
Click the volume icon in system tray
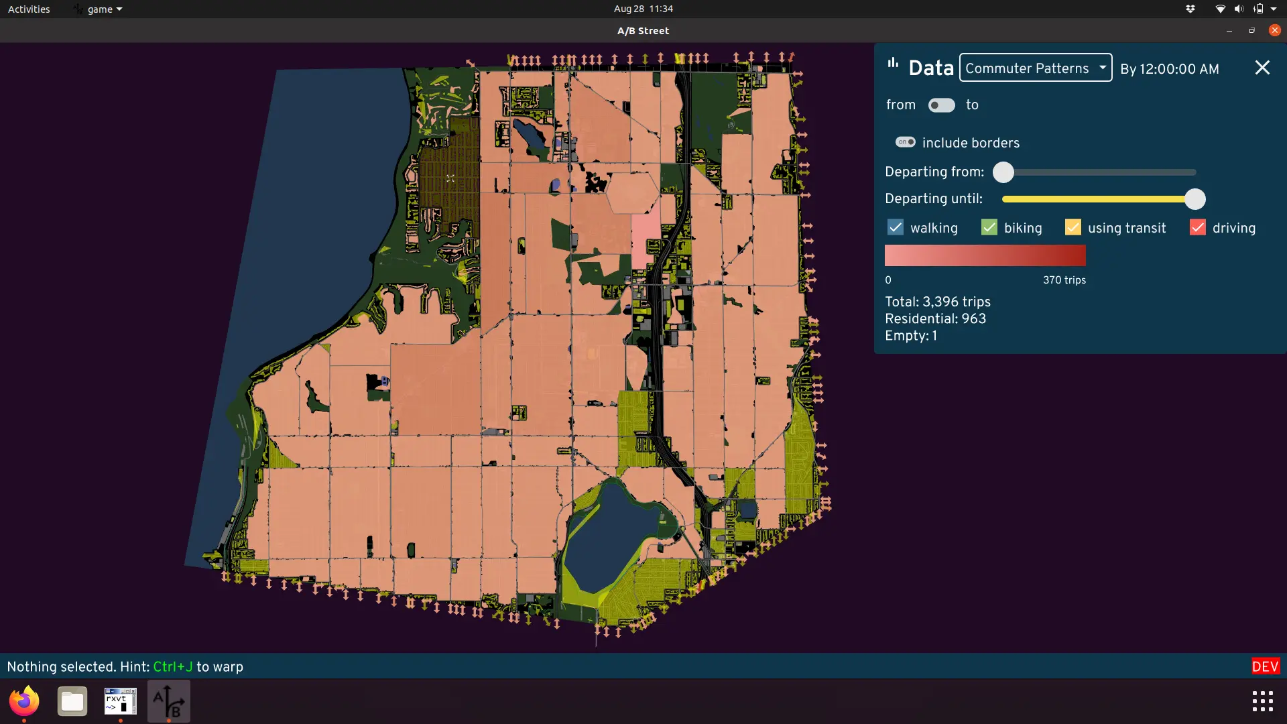coord(1239,9)
